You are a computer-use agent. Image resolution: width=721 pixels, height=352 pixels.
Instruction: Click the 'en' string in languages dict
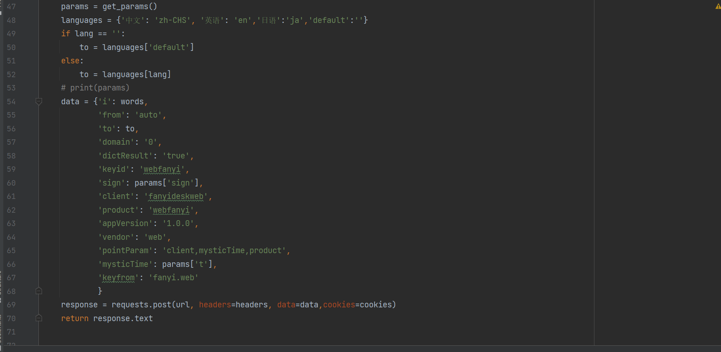pyautogui.click(x=243, y=20)
